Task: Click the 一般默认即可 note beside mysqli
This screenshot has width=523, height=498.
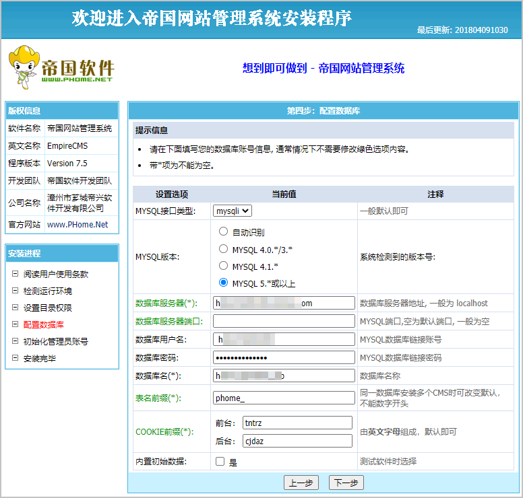Action: (x=384, y=211)
